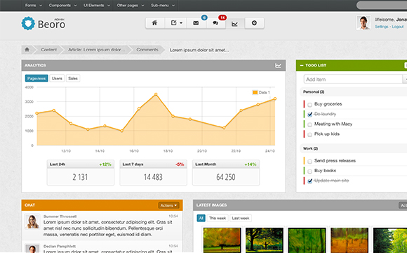Check the Buy groceries checkbox
This screenshot has height=253, width=407.
309,105
